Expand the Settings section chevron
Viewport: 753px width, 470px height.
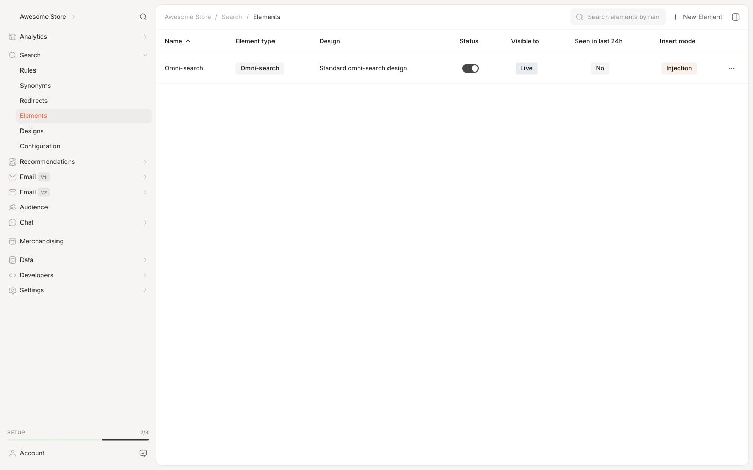pyautogui.click(x=145, y=290)
